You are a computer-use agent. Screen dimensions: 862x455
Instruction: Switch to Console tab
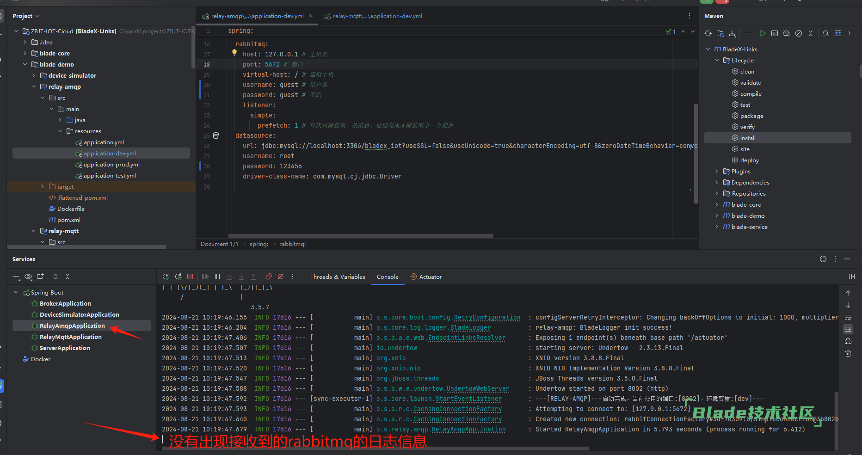388,277
